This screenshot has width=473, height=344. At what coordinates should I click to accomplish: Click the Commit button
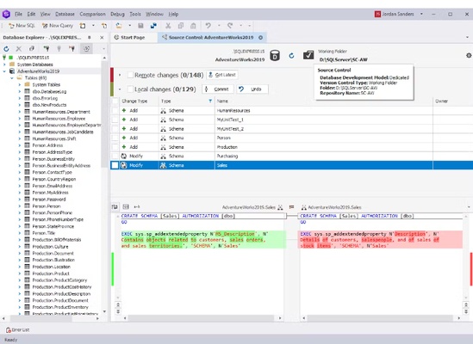tap(217, 89)
